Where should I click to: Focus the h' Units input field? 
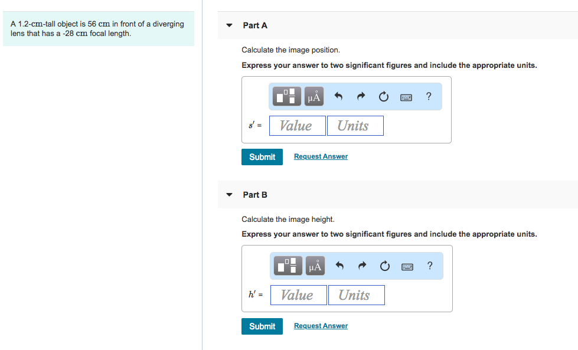click(x=357, y=295)
